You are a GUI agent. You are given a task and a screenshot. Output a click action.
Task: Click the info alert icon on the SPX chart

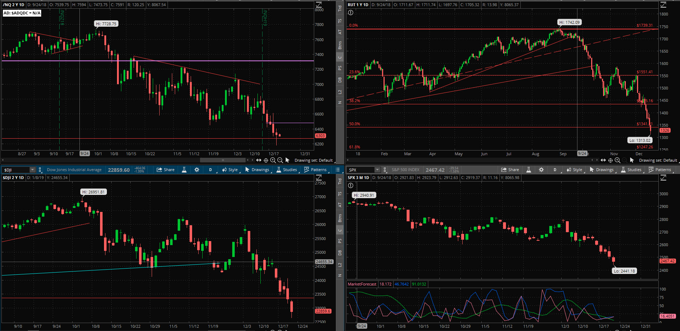(x=351, y=186)
